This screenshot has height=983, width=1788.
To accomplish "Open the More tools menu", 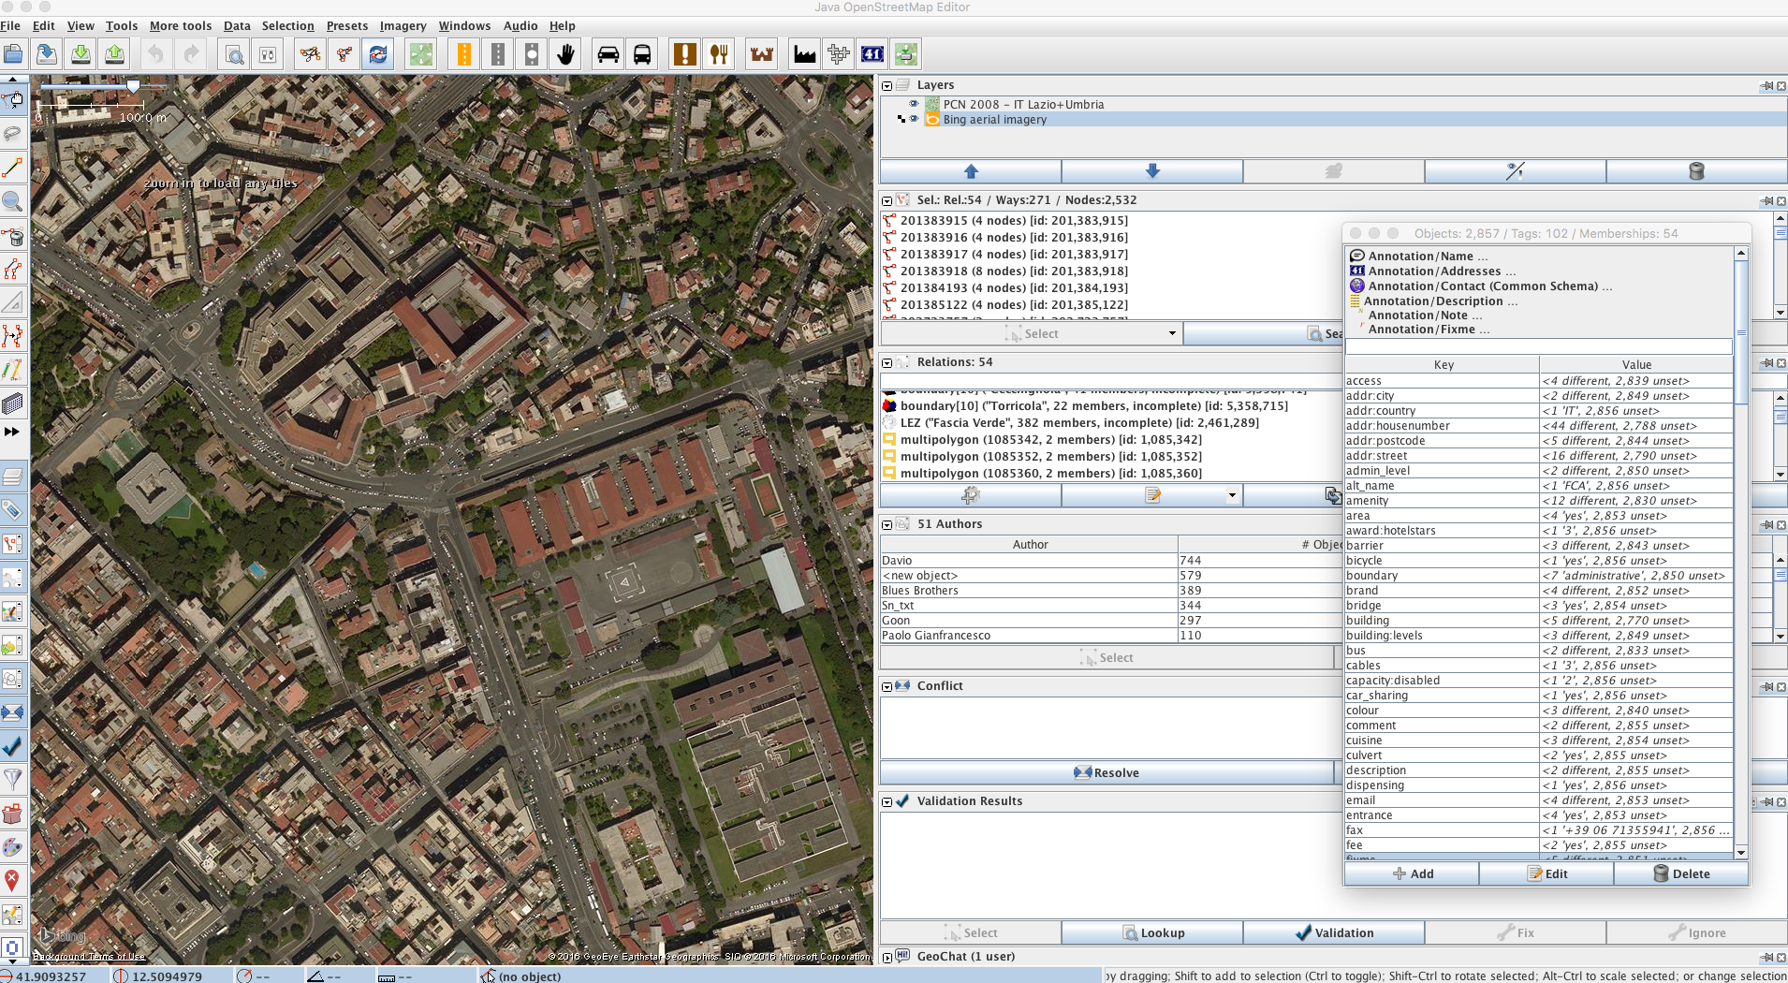I will 181,25.
